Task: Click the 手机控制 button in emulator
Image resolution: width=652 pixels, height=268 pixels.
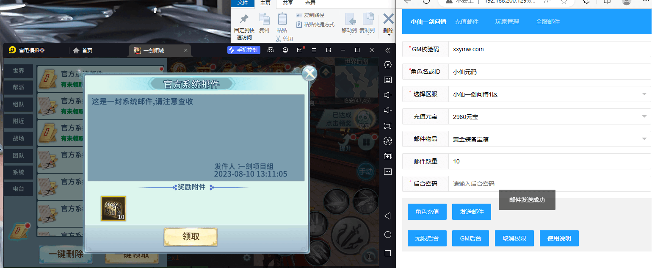Action: tap(243, 50)
